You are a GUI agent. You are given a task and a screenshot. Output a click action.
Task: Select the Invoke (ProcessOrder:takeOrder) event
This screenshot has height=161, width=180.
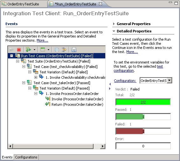click(x=77, y=99)
